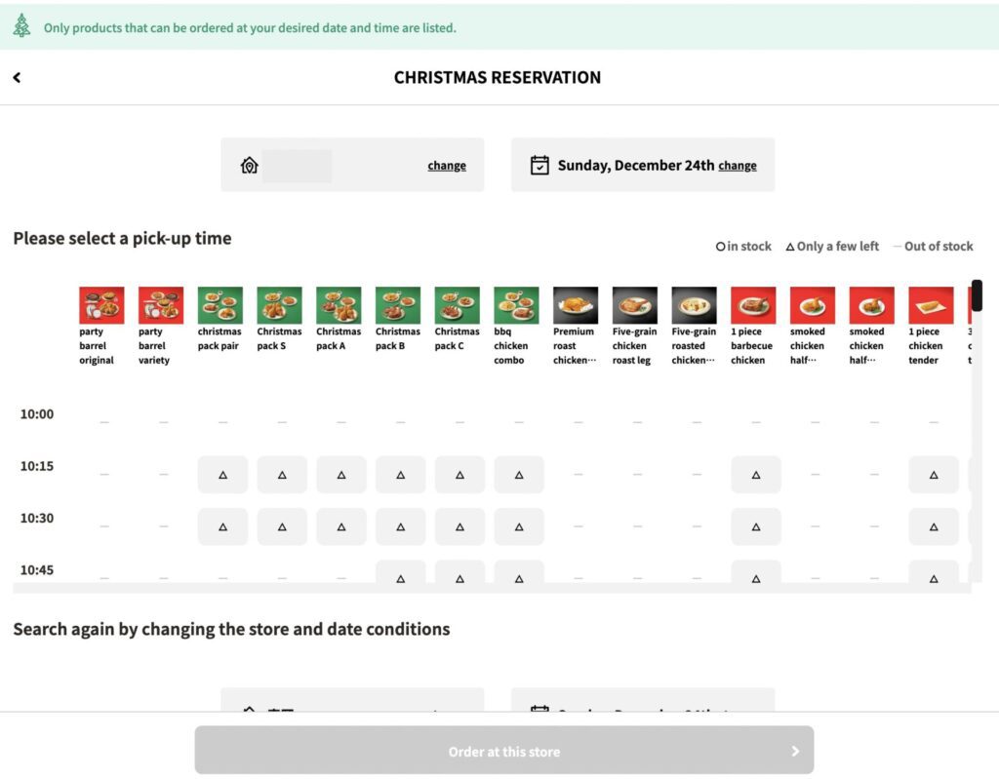This screenshot has height=779, width=999.
Task: Change the date Sunday, December 24th
Action: coord(737,166)
